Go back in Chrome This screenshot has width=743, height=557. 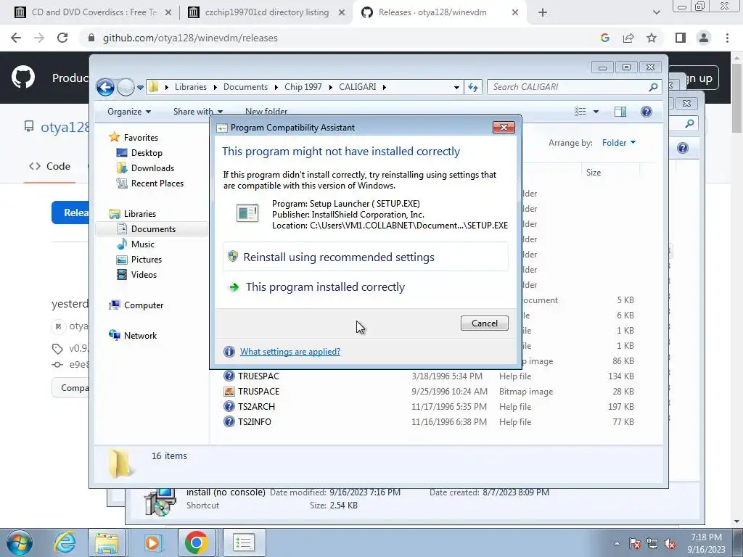16,38
